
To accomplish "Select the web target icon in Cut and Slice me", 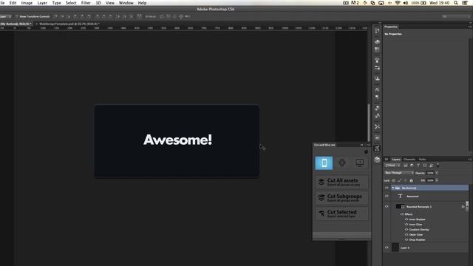I will click(341, 163).
